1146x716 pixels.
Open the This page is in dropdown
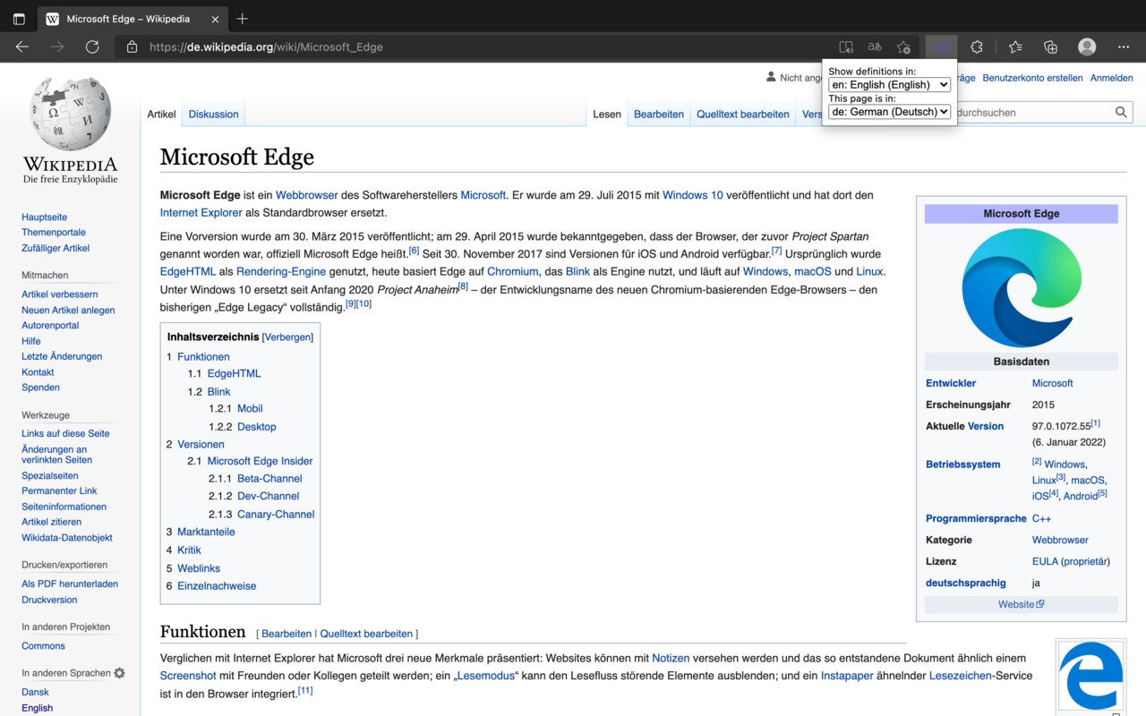click(889, 112)
